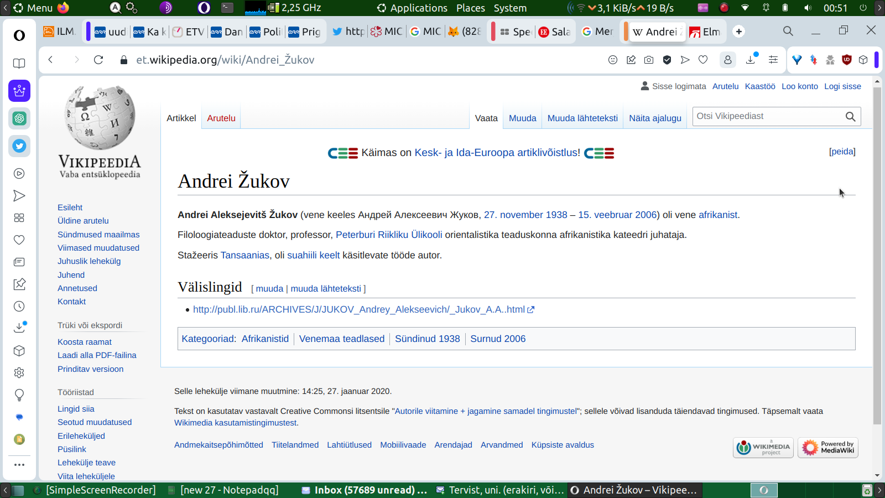Open a new browser tab

(x=739, y=32)
